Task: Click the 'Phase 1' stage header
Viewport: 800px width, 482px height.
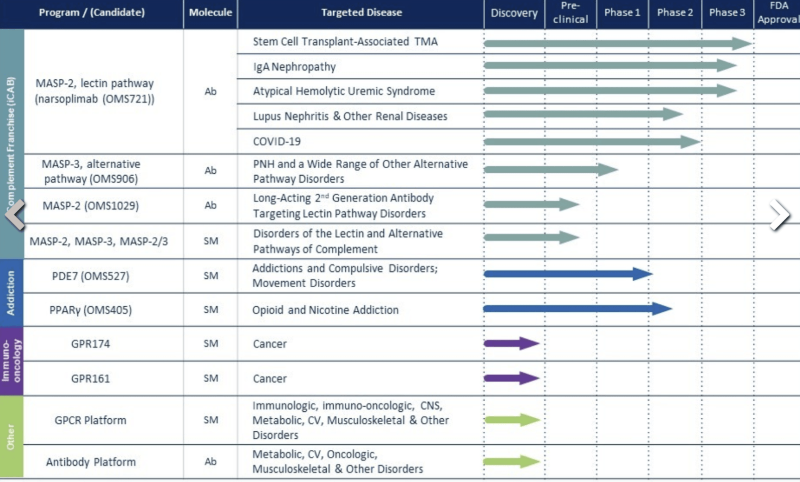Action: pyautogui.click(x=622, y=13)
